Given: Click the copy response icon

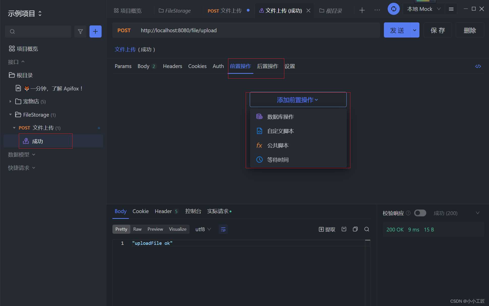Looking at the screenshot, I should pyautogui.click(x=355, y=229).
